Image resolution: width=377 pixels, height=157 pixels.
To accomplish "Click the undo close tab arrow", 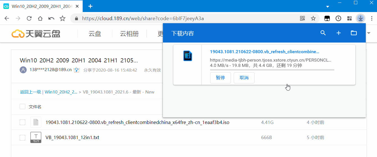I will click(51, 18).
